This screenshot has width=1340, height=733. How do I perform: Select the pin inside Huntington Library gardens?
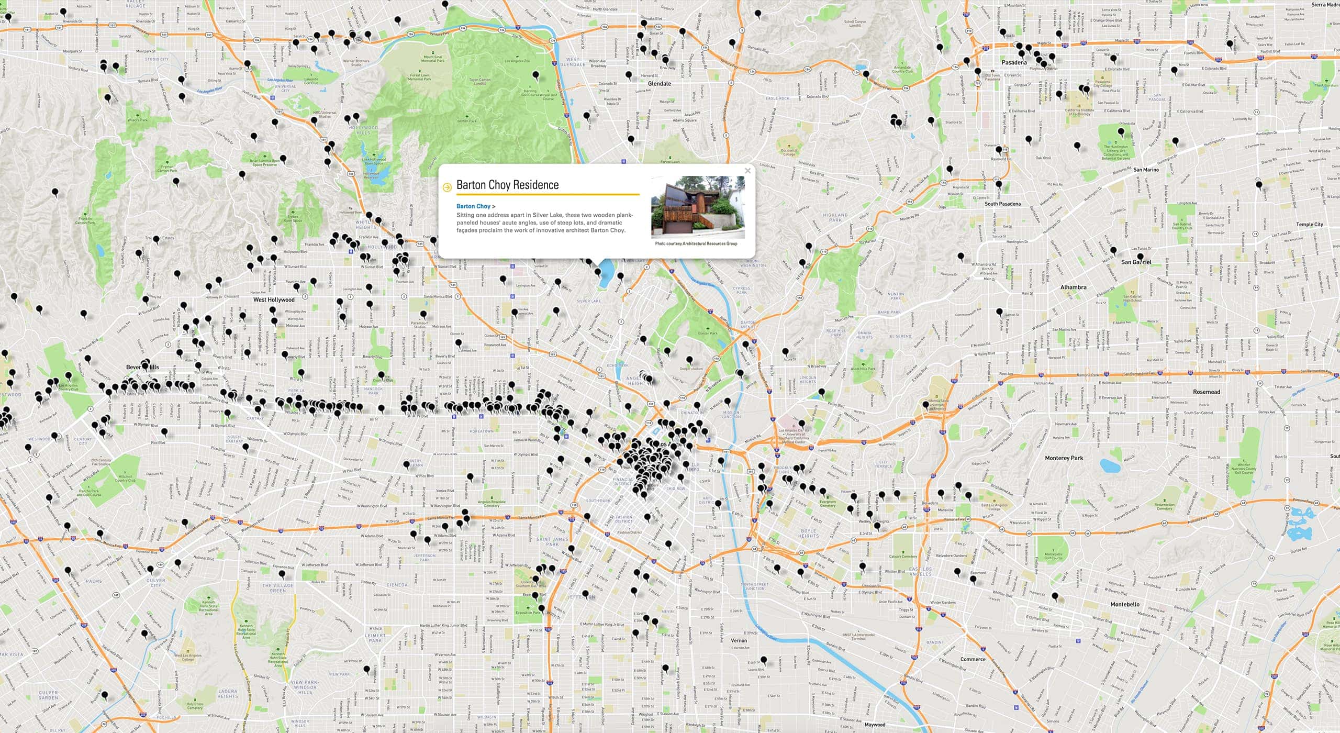point(1122,132)
